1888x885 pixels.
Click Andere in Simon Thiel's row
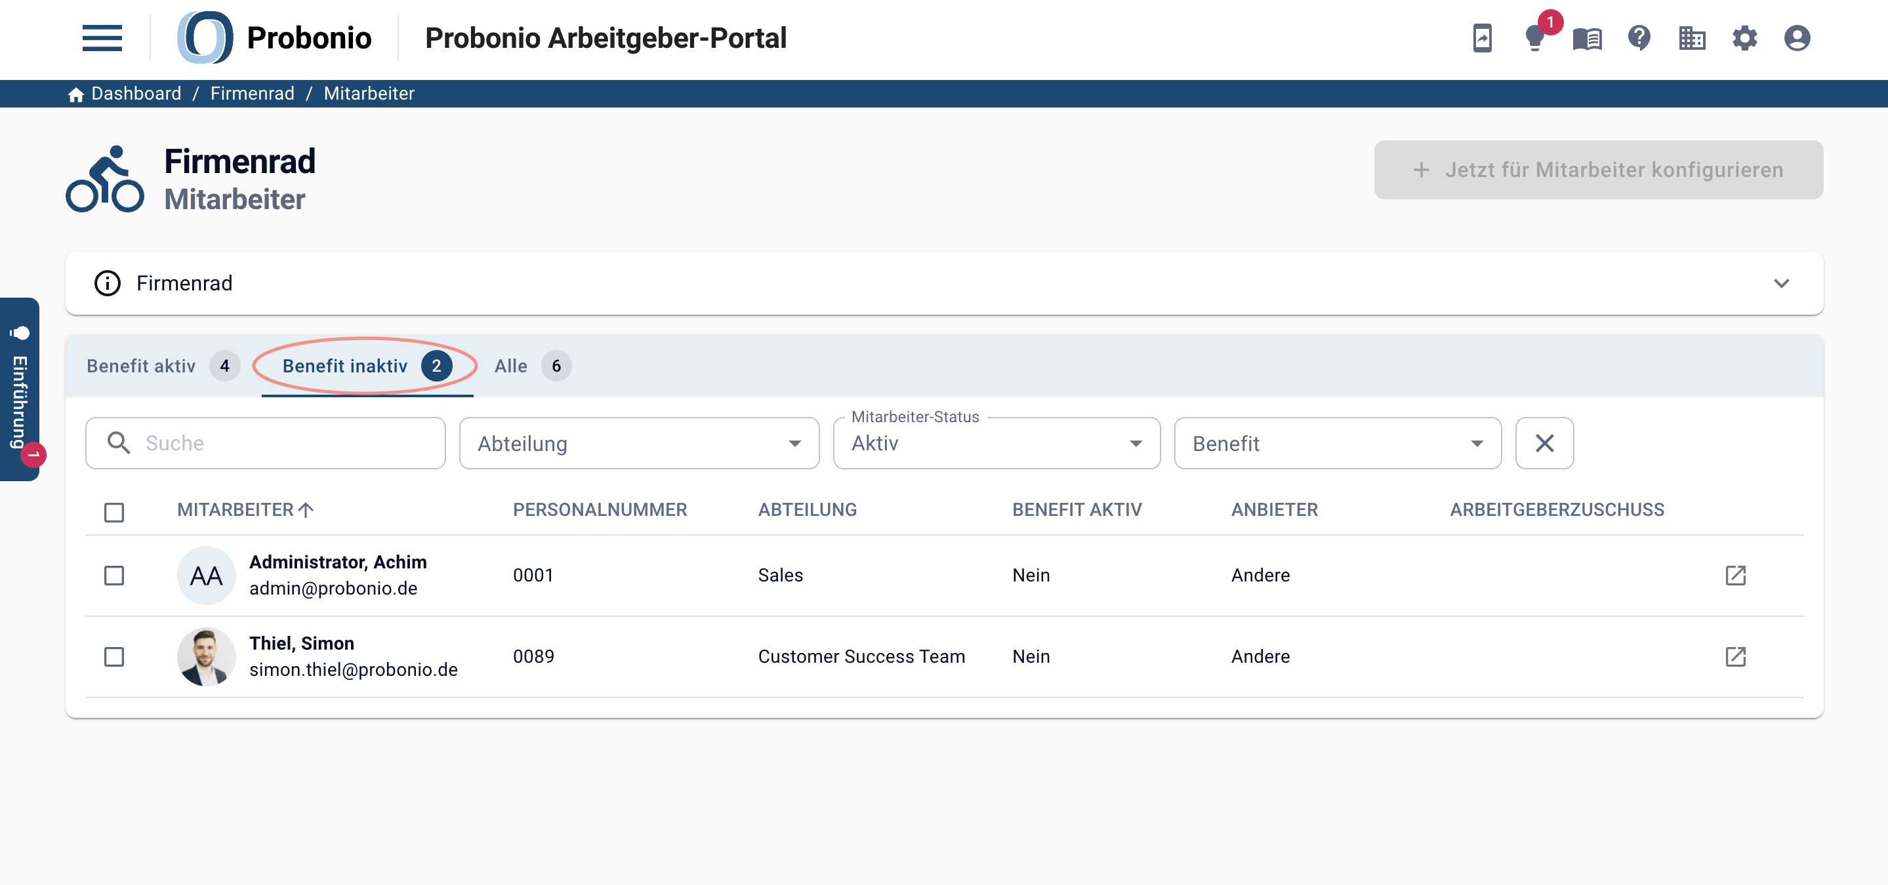pyautogui.click(x=1260, y=656)
